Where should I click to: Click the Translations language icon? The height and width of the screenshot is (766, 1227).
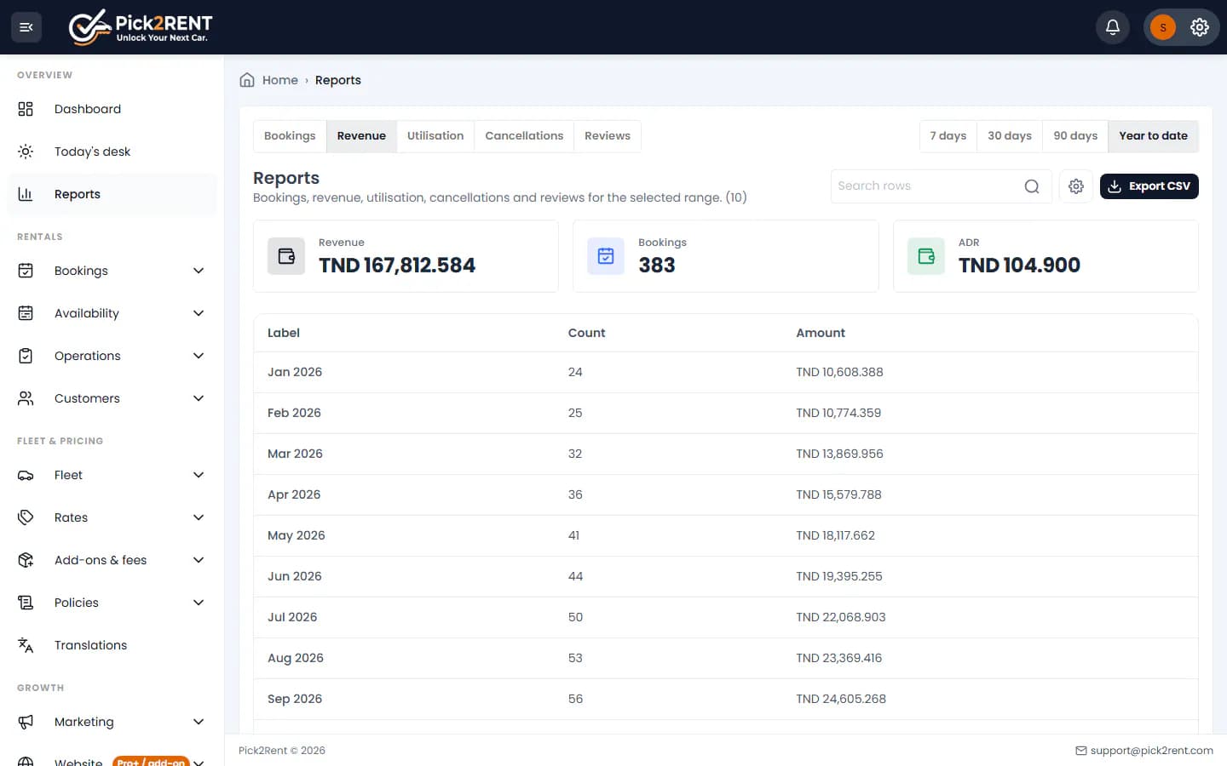26,645
